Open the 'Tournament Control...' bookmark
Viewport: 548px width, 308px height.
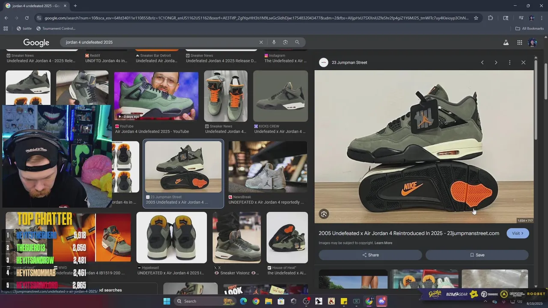56,29
